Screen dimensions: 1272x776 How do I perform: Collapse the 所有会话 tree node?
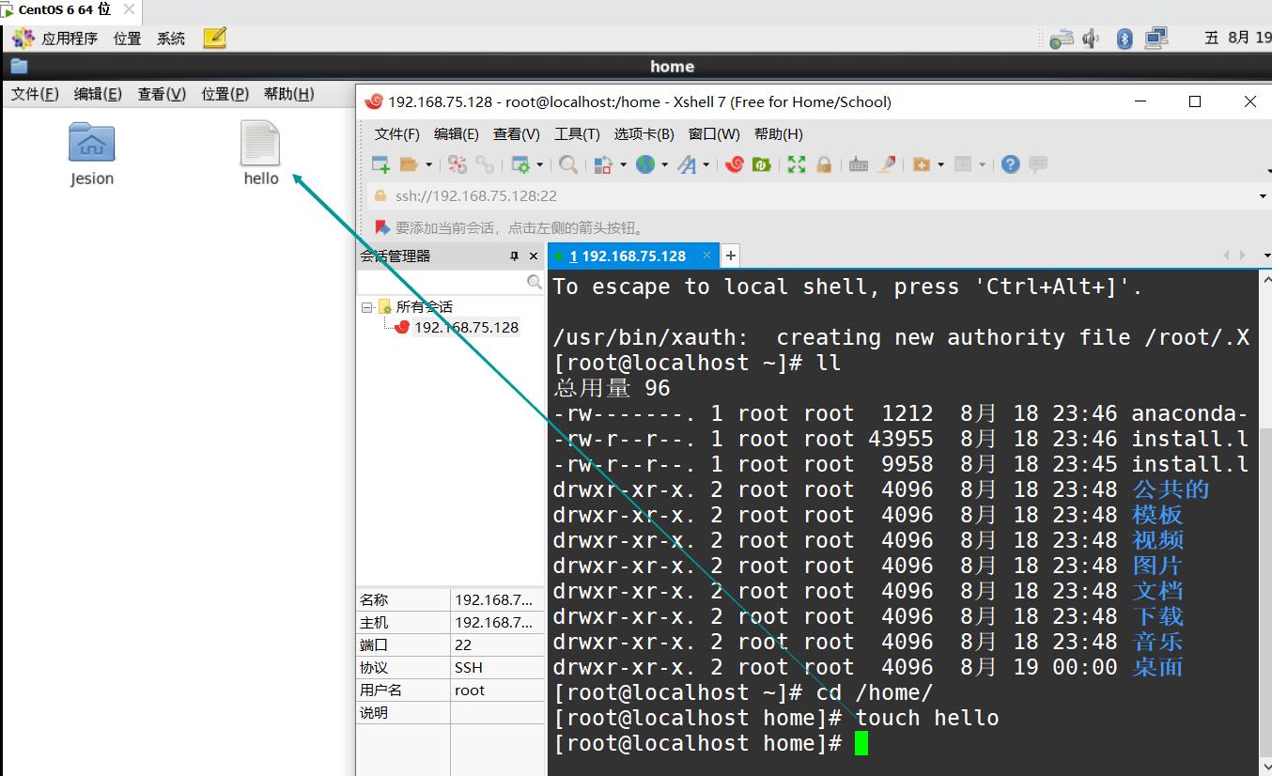(366, 306)
